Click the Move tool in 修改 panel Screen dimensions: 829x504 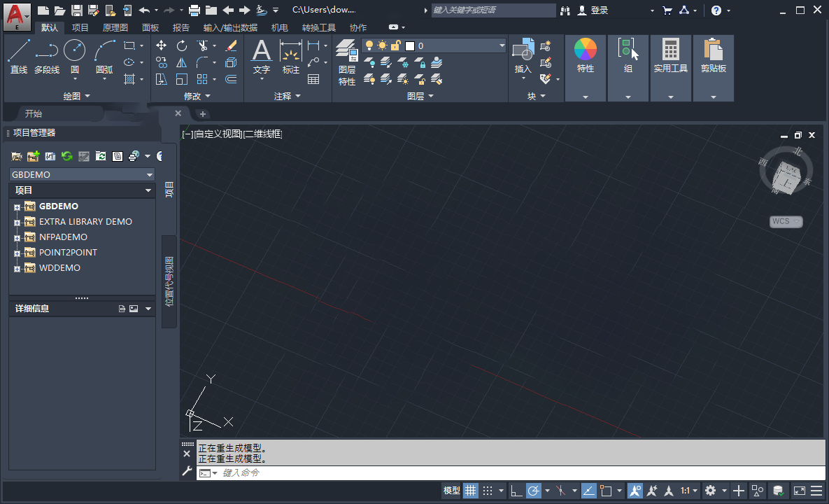pyautogui.click(x=162, y=46)
